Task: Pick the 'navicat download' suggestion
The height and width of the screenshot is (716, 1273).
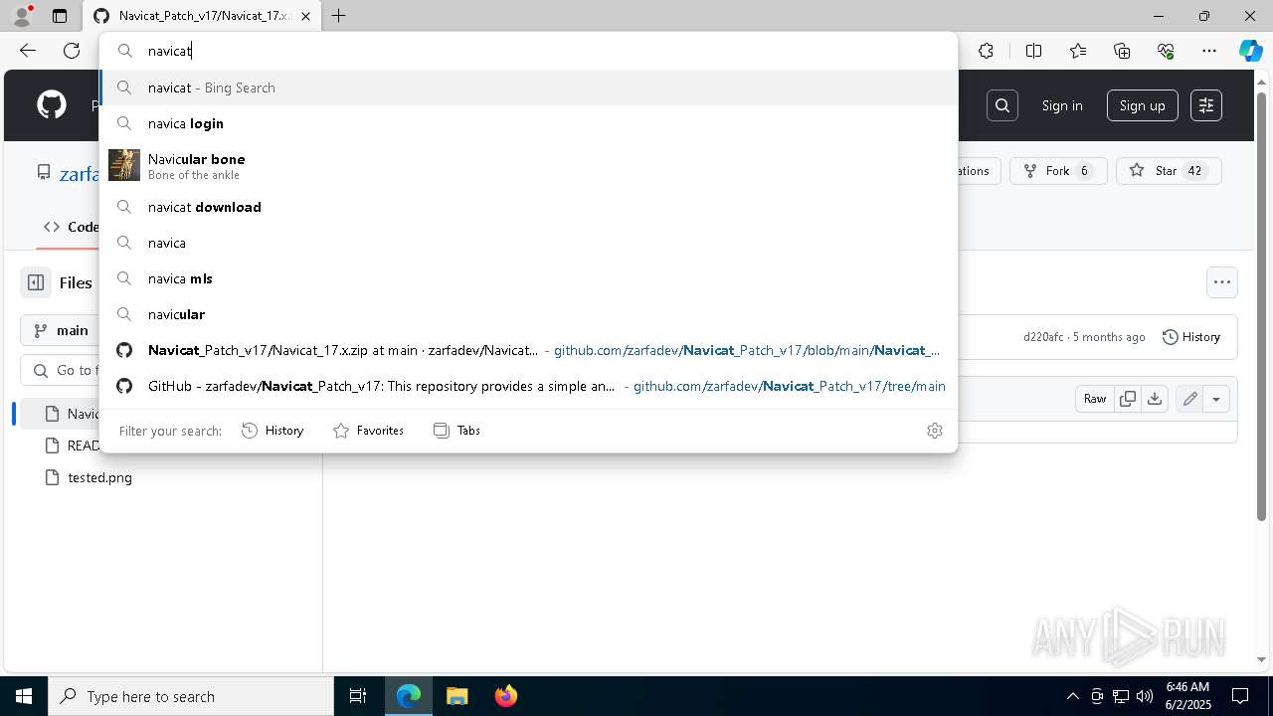Action: 528,207
